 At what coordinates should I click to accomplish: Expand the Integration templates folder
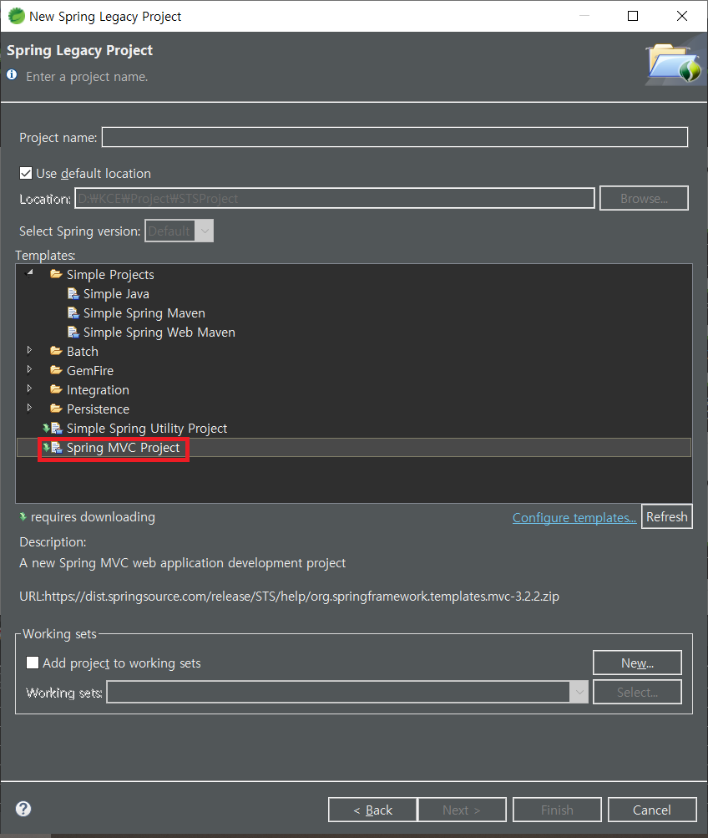coord(29,389)
